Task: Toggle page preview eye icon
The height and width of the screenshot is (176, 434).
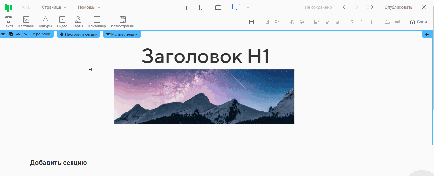Action: click(x=370, y=7)
